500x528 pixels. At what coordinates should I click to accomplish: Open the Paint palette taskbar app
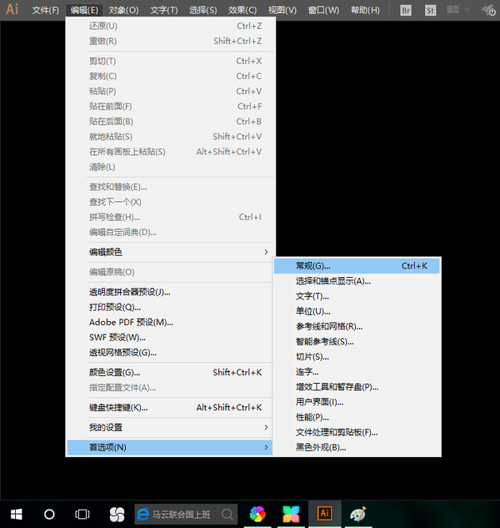tap(358, 514)
